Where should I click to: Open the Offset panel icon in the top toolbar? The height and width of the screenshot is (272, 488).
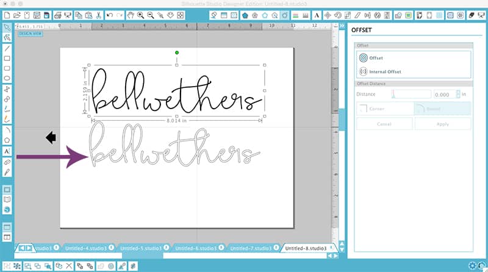(x=284, y=15)
